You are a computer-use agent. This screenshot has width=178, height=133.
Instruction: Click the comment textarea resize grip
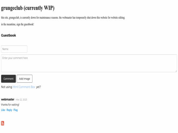tap(176, 71)
